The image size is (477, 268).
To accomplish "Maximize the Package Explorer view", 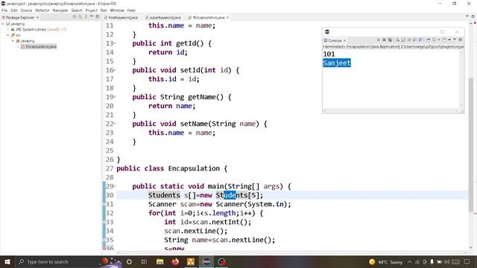I will [98, 16].
